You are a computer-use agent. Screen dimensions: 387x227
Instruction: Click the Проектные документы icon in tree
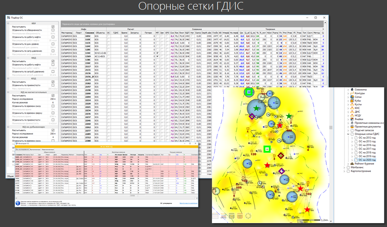coord(352,126)
